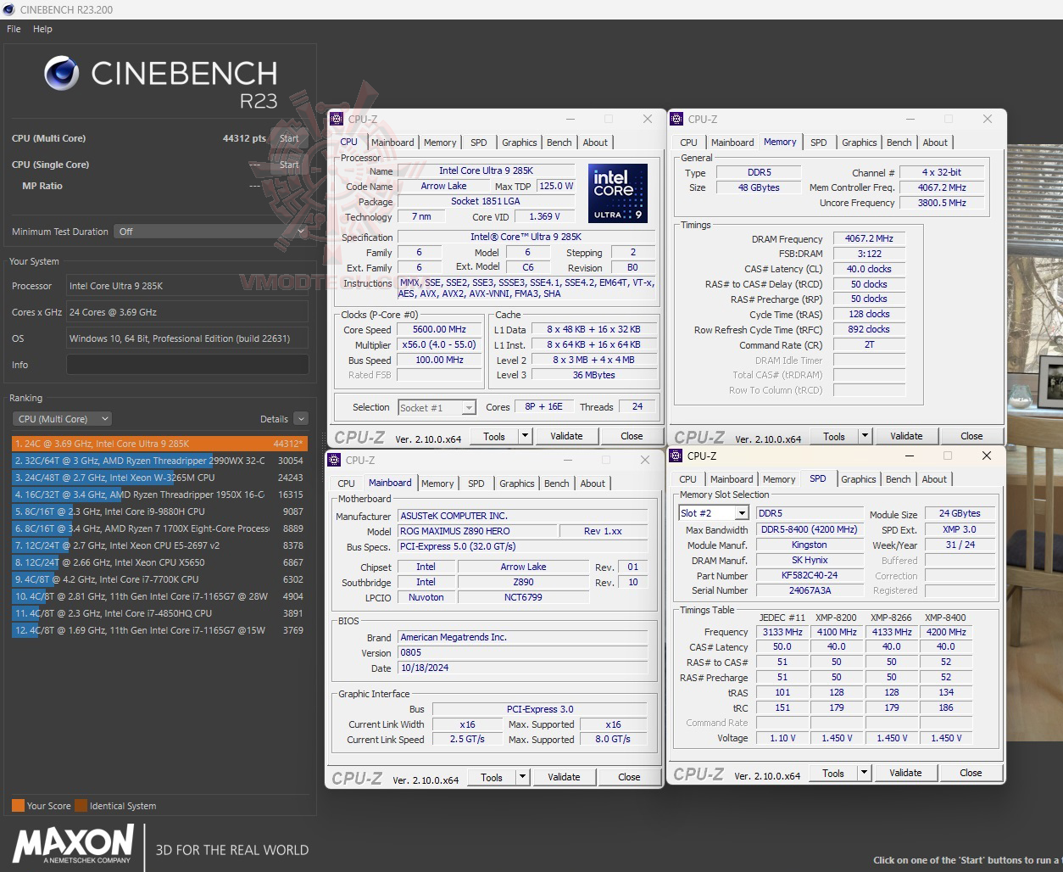Click the Intel Core Ultra 9 badge
The width and height of the screenshot is (1063, 872).
[618, 193]
